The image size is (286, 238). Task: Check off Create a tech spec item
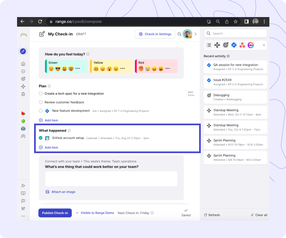click(x=41, y=94)
